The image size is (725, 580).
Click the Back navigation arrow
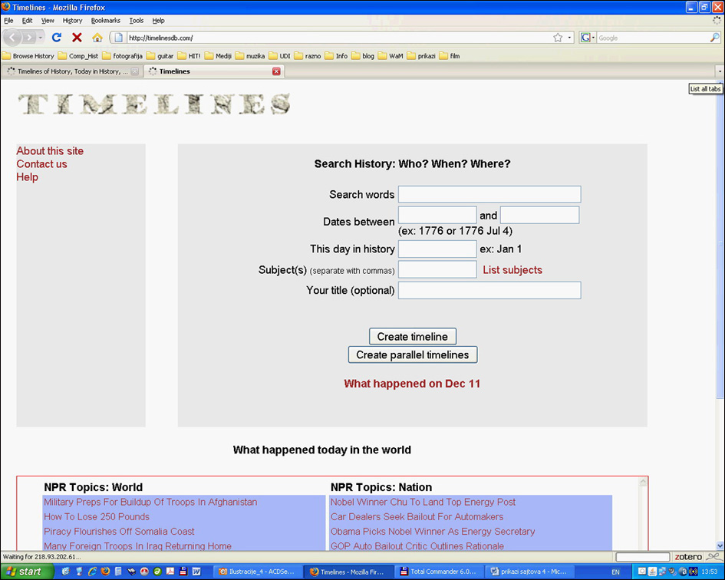(13, 38)
